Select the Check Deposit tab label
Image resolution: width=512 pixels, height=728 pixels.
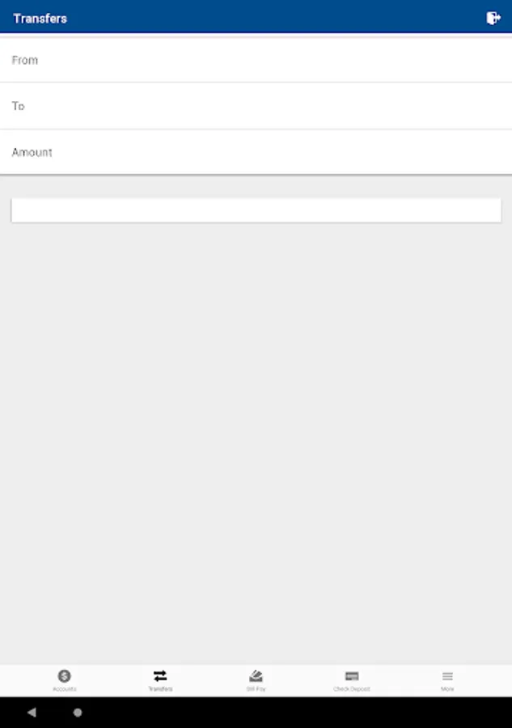352,689
